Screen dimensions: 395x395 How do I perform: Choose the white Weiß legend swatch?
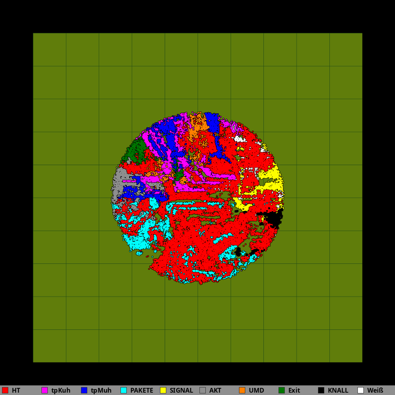(361, 390)
